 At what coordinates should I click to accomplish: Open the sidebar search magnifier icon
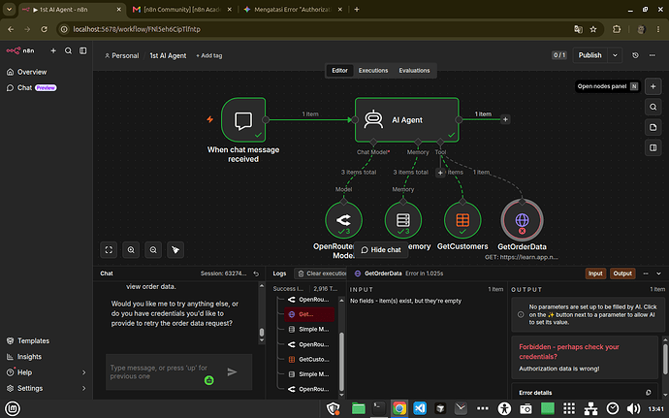[68, 50]
